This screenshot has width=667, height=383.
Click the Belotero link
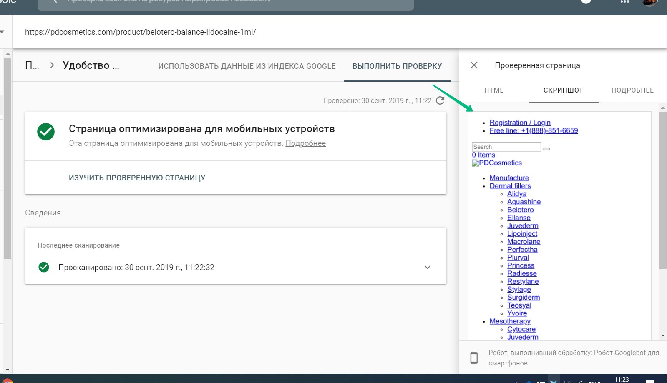[x=520, y=210]
